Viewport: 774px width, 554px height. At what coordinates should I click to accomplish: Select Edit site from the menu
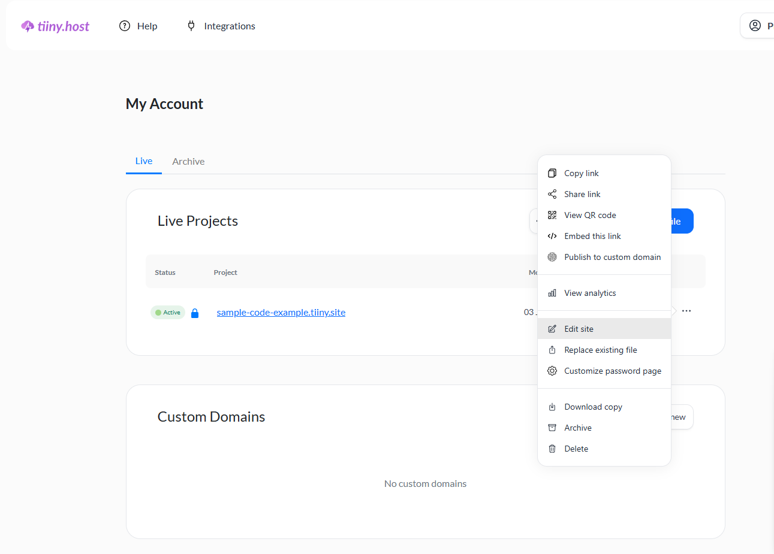[x=579, y=329]
